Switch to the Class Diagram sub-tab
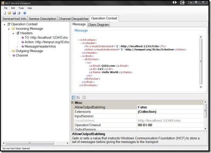Image resolution: width=211 pixels, height=153 pixels. pyautogui.click(x=98, y=25)
